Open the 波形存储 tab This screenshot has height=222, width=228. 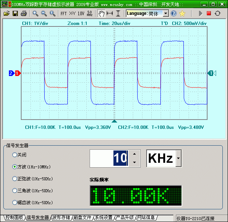click(61, 218)
